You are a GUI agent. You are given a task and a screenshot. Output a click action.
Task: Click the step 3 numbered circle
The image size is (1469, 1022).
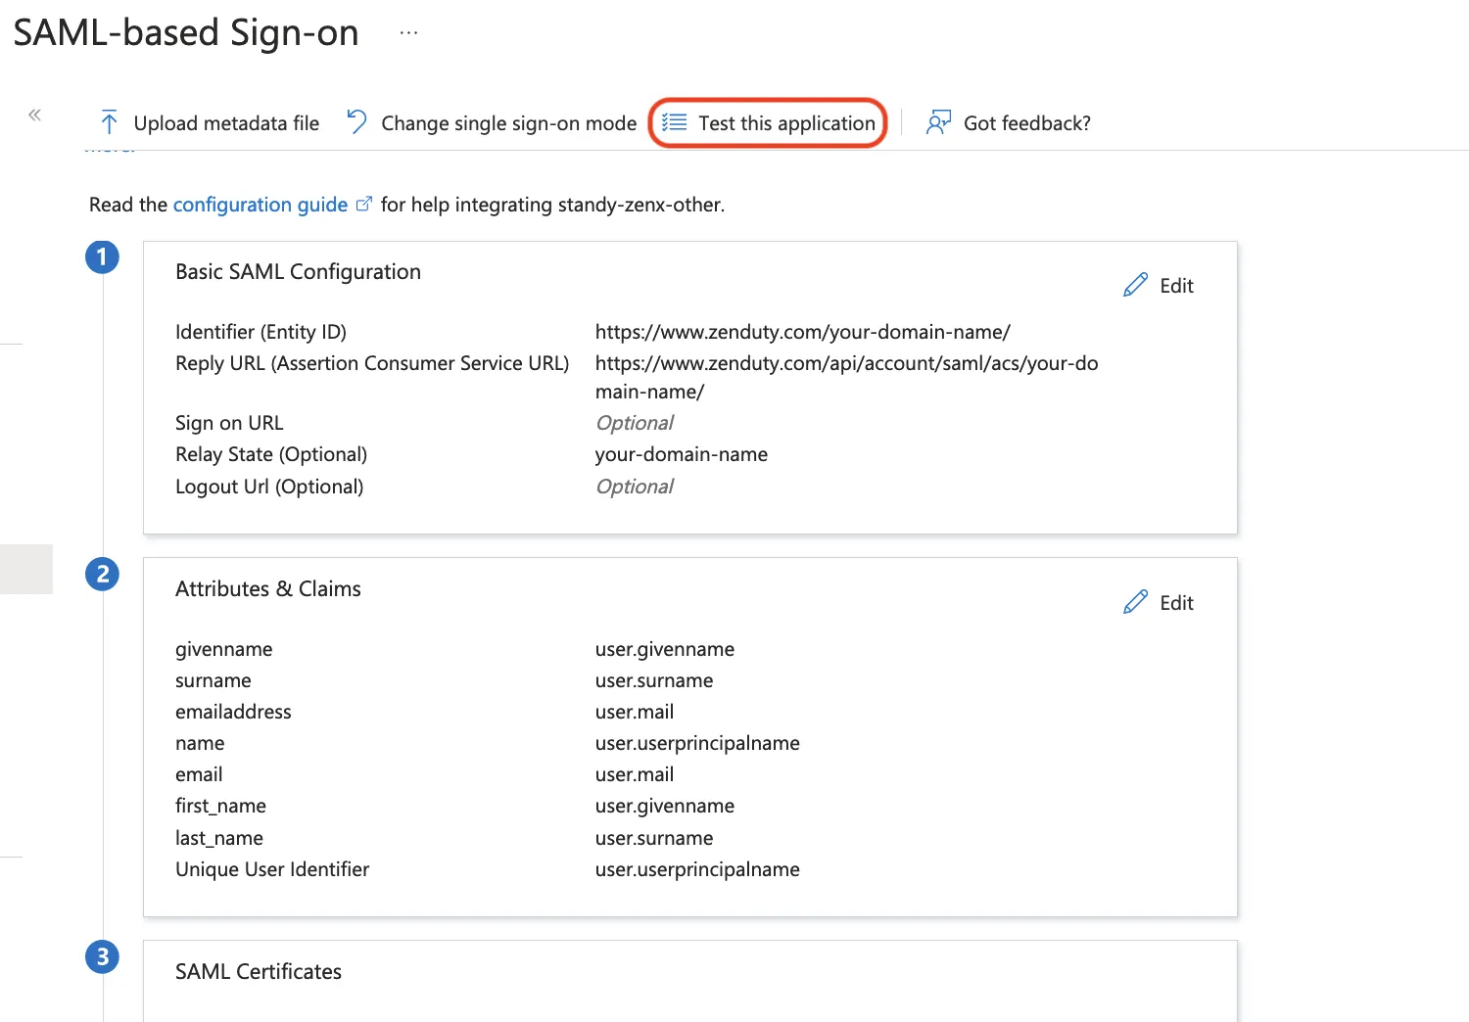[x=103, y=956]
